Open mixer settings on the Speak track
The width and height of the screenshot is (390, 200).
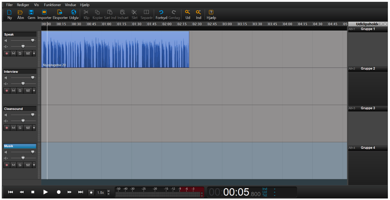(x=28, y=53)
